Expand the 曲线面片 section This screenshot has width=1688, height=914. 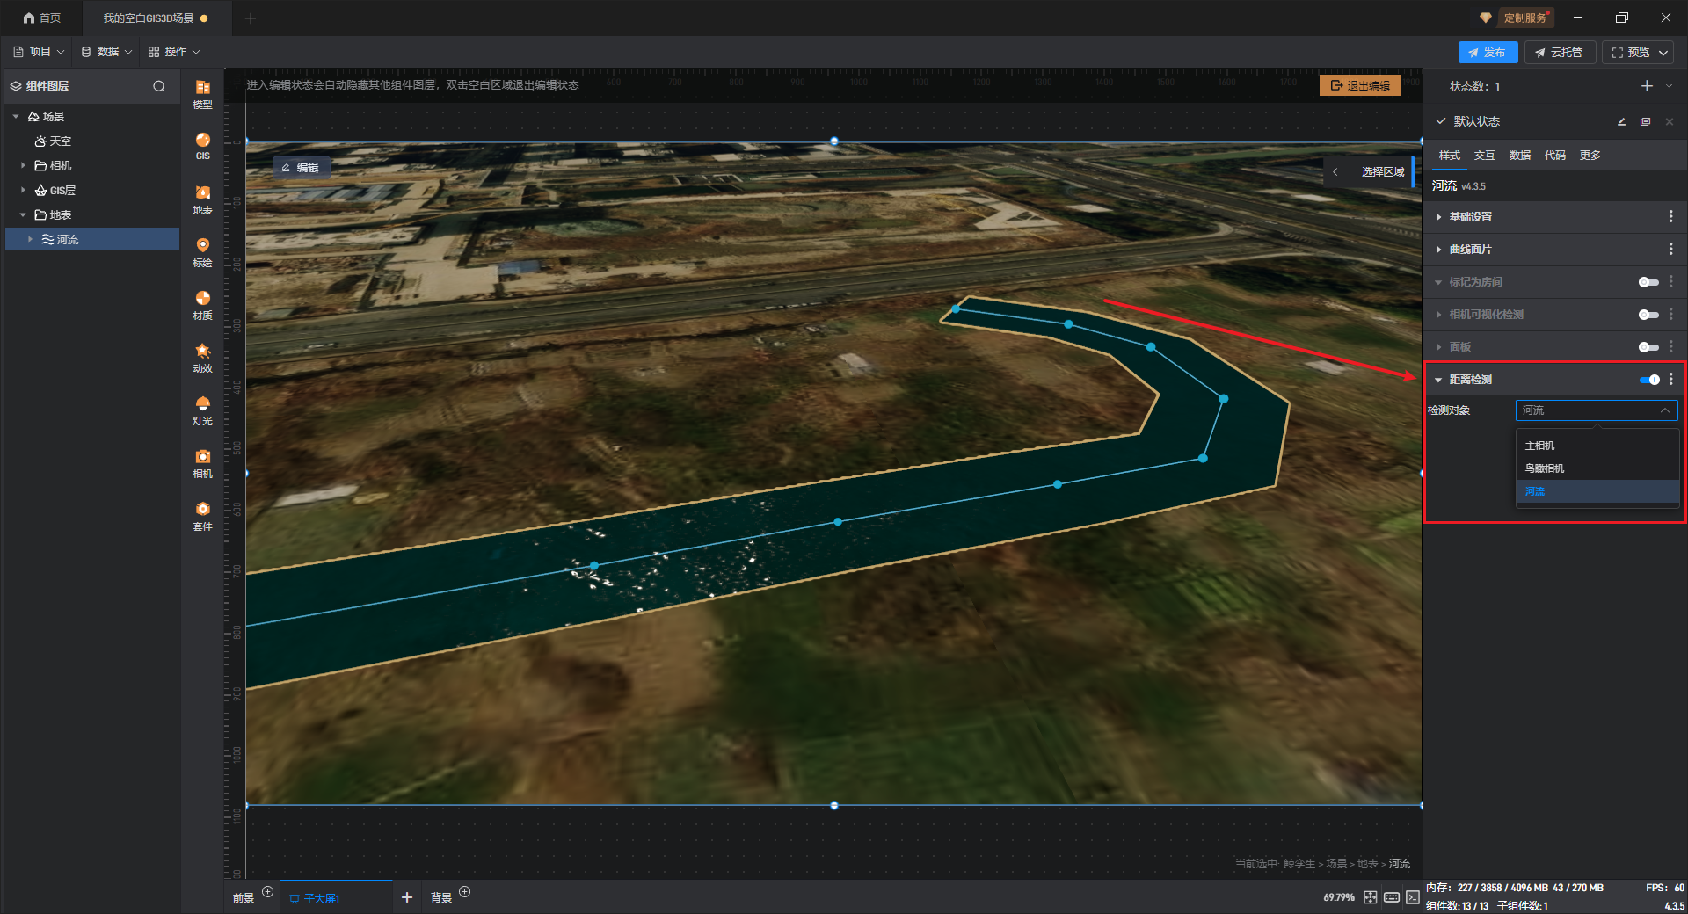[1470, 250]
